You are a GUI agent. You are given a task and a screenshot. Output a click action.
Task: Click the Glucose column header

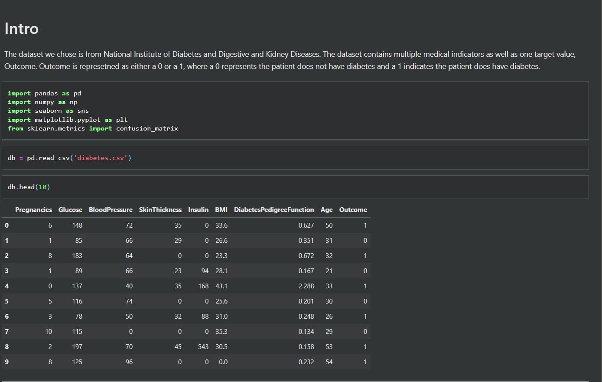click(x=70, y=210)
